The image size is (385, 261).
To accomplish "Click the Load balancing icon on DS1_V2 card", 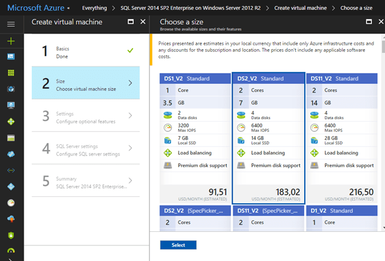I will click(x=168, y=153).
